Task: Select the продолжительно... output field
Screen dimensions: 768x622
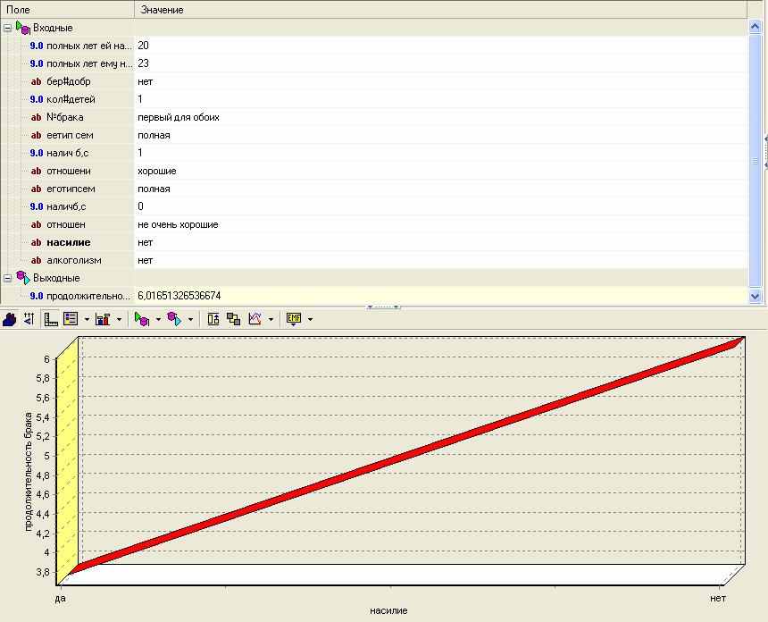Action: tap(88, 296)
